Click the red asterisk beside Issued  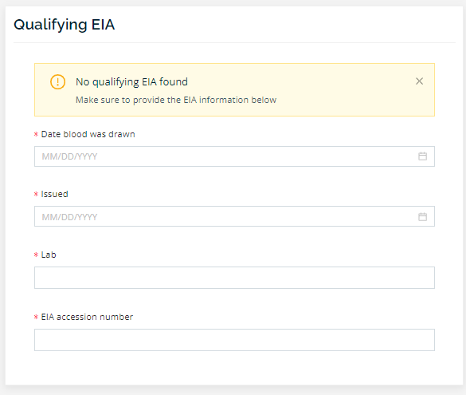pos(37,194)
